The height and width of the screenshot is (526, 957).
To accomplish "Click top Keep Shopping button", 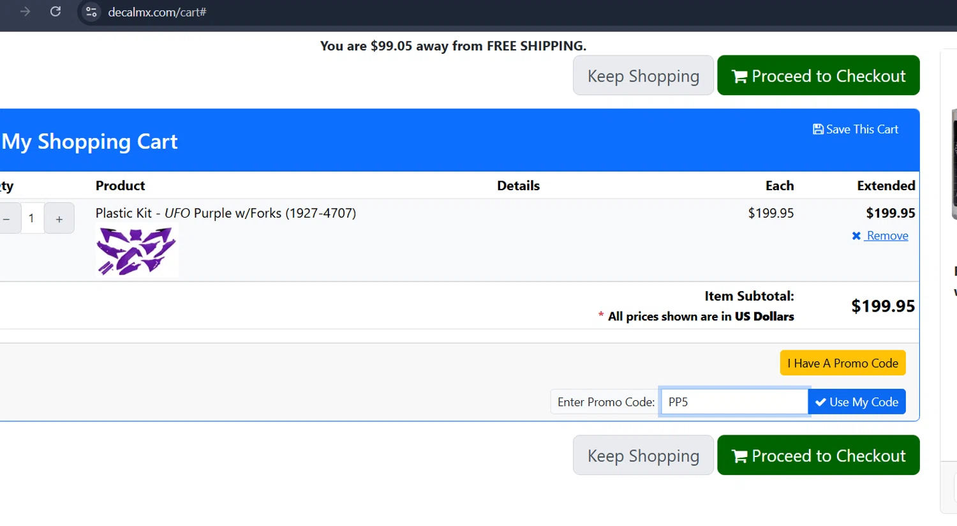I will click(x=643, y=75).
